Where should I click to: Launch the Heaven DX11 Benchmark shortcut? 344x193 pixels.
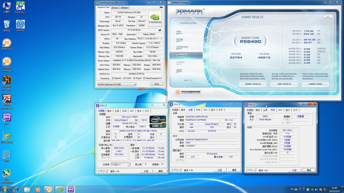pyautogui.click(x=7, y=83)
